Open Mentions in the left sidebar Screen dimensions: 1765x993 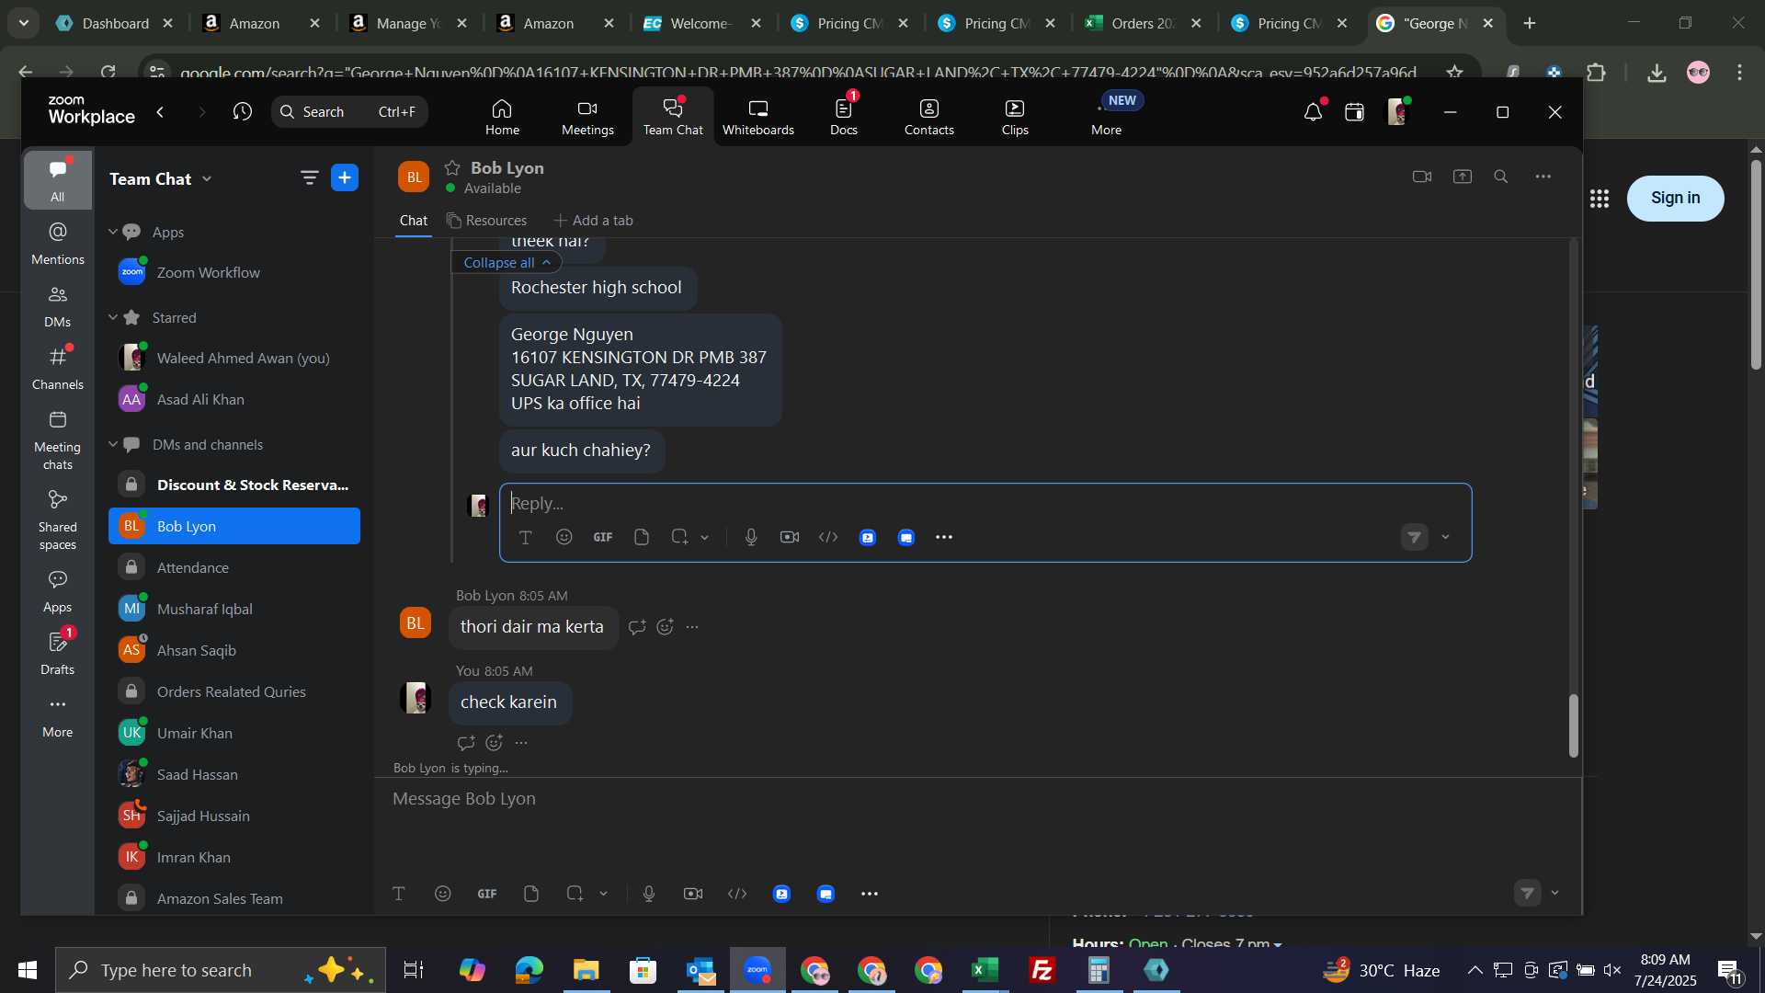tap(58, 244)
